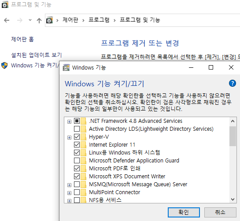Screen dimensions: 240x221
Task: Disable Linux용 Windows 하위 시스템 checkbox
Action: coord(77,153)
